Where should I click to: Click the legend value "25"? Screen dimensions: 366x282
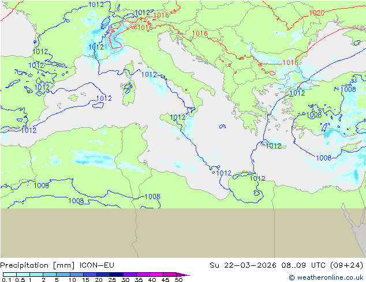pyautogui.click(x=112, y=280)
